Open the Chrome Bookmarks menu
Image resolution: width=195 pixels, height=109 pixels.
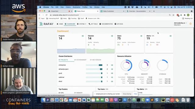click(76, 7)
